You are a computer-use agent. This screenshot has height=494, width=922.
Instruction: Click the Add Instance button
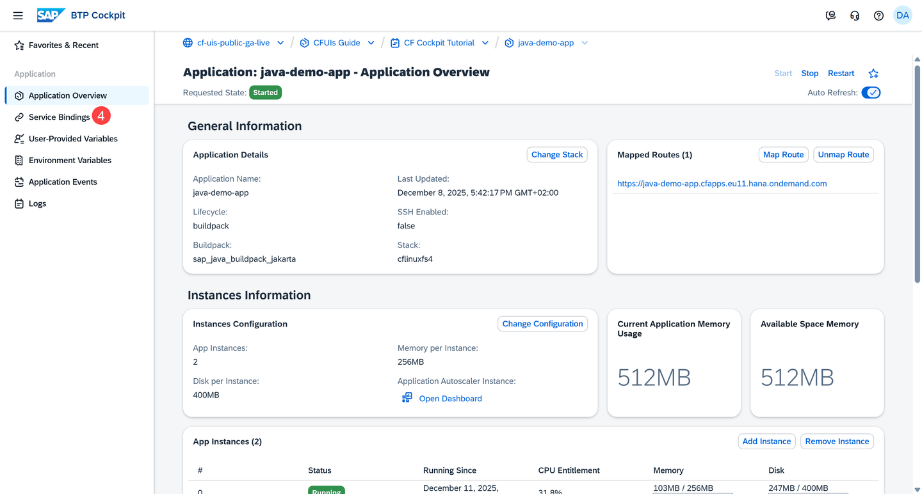(767, 442)
